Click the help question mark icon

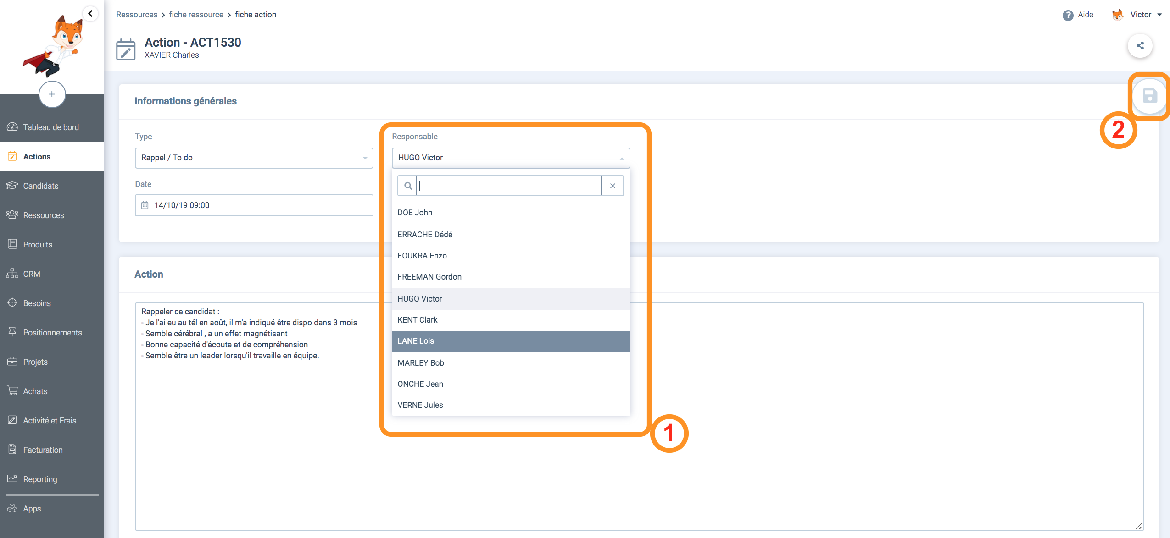point(1068,15)
